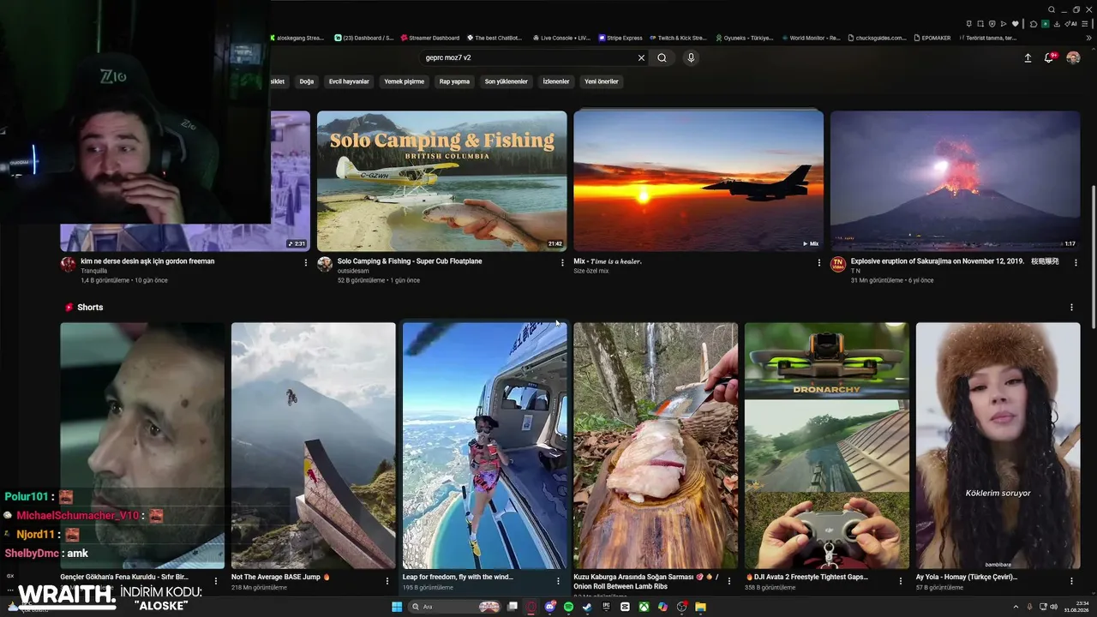
Task: Open the 'kim ne derse desin aşk için gordon freeman' title
Action: 147,261
